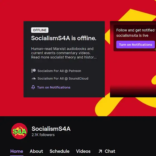Image resolution: width=156 pixels, height=156 pixels.
Task: Open the About tab
Action: point(36,151)
